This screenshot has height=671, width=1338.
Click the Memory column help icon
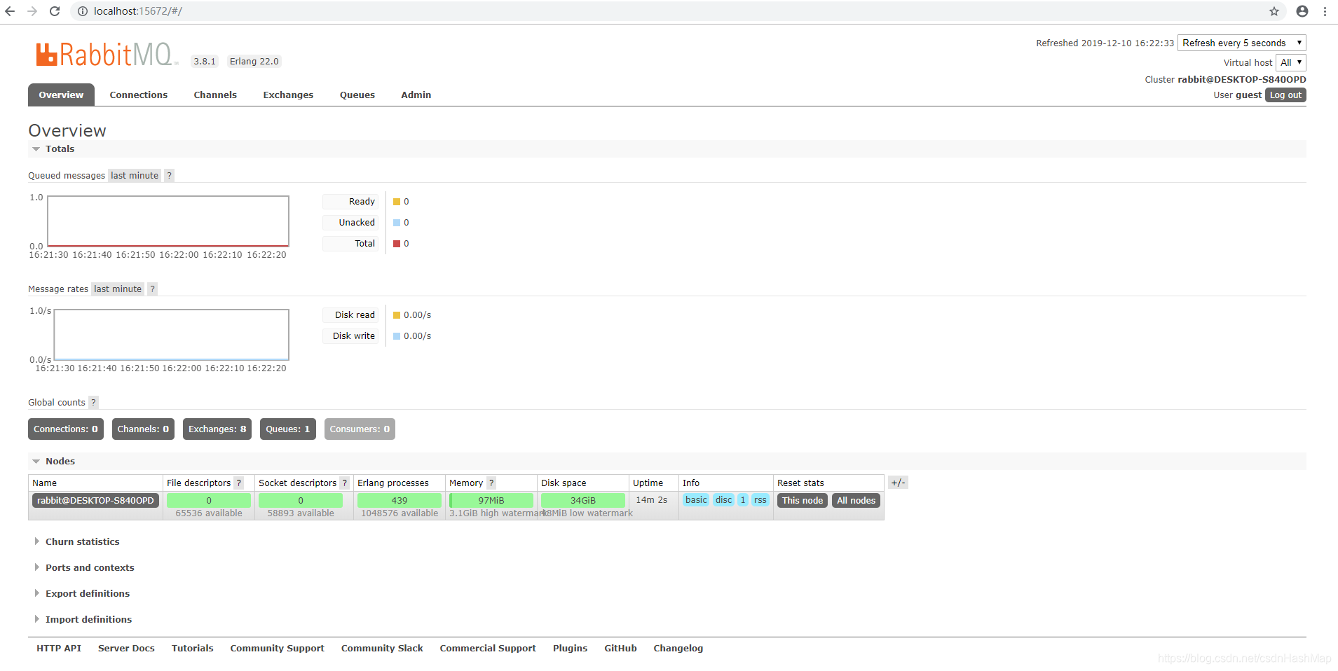pyautogui.click(x=491, y=483)
